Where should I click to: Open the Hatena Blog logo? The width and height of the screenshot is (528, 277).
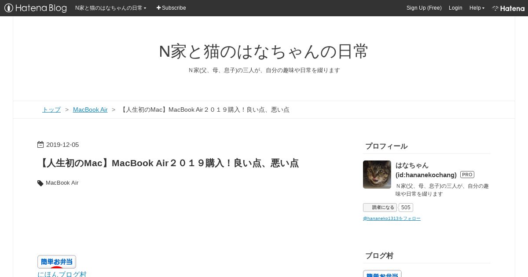36,8
